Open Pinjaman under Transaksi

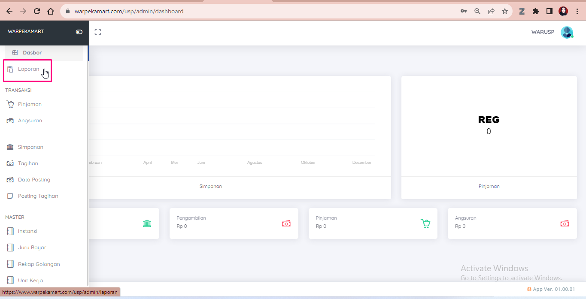pos(30,104)
